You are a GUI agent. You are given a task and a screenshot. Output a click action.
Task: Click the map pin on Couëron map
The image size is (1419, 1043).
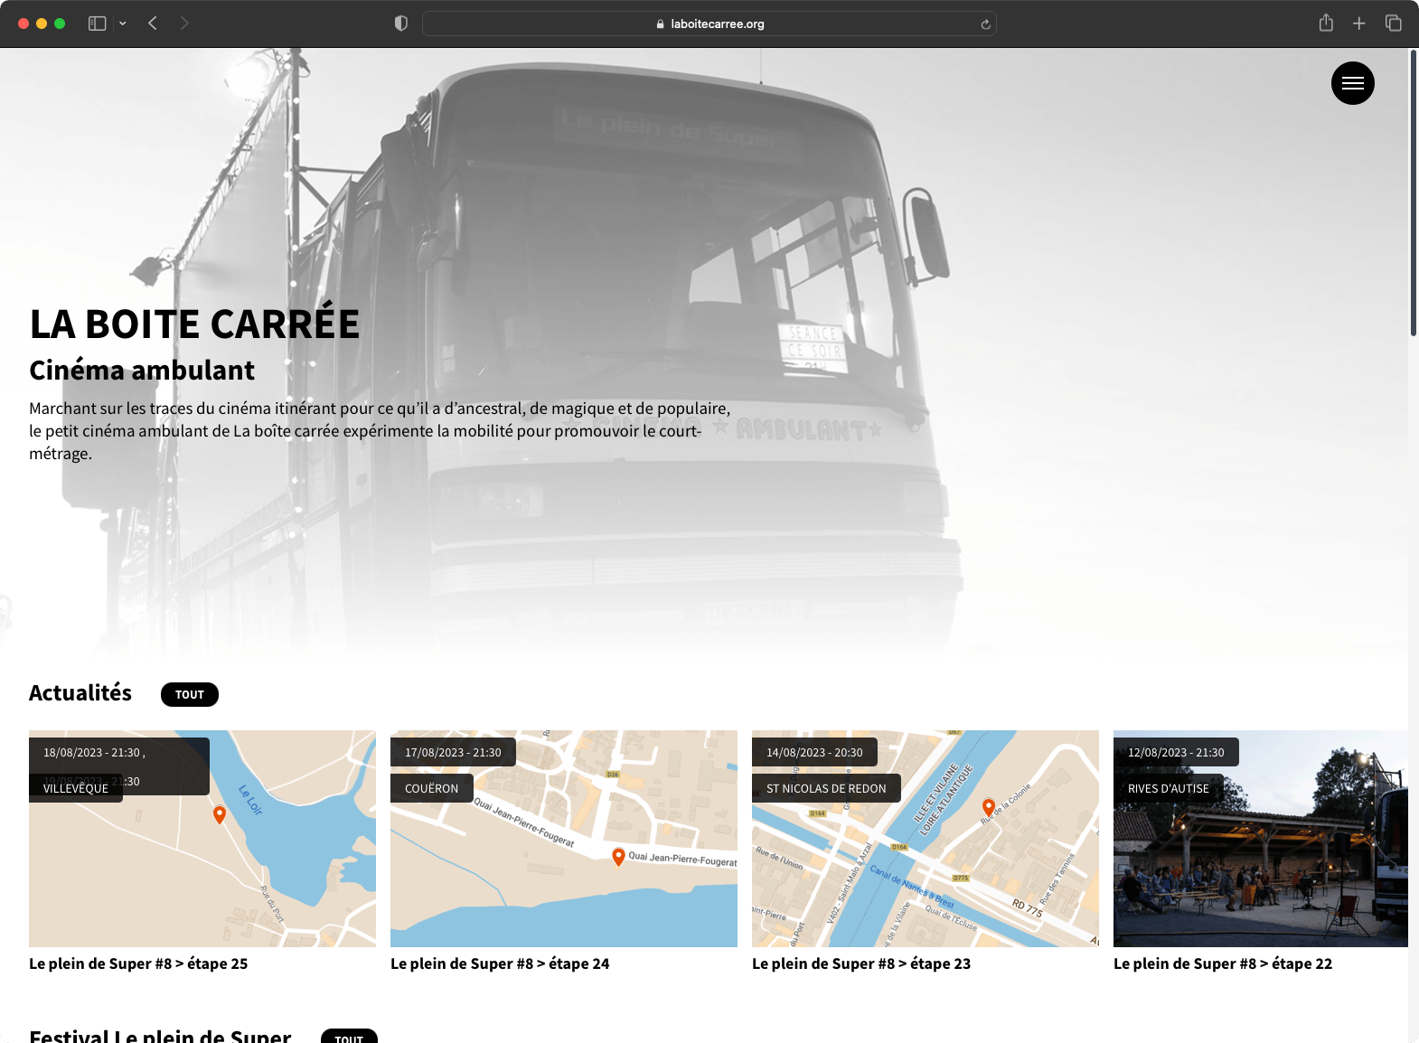[x=618, y=857]
